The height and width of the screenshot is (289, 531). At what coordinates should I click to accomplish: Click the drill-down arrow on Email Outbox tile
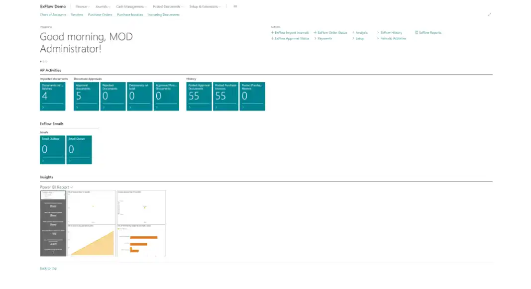(x=43, y=160)
